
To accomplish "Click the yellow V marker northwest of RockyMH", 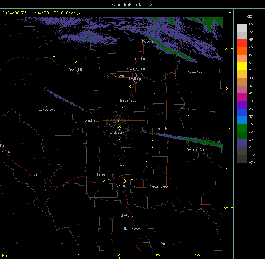I will coord(54,57).
